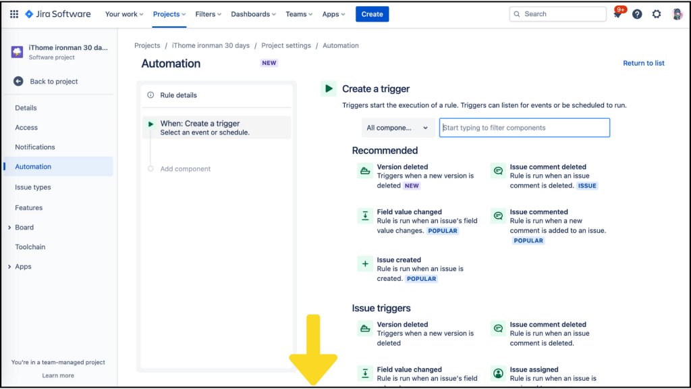Click the iThome ironman project avatar icon

coord(17,51)
